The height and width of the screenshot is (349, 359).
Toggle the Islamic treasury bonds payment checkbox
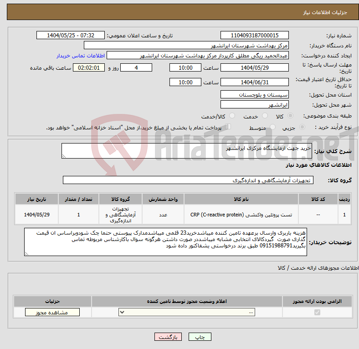click(x=228, y=127)
